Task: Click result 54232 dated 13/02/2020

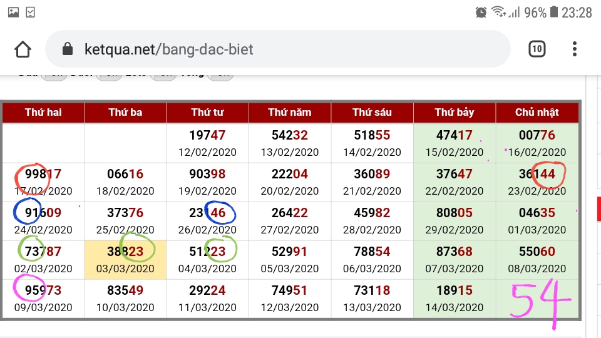Action: point(290,143)
